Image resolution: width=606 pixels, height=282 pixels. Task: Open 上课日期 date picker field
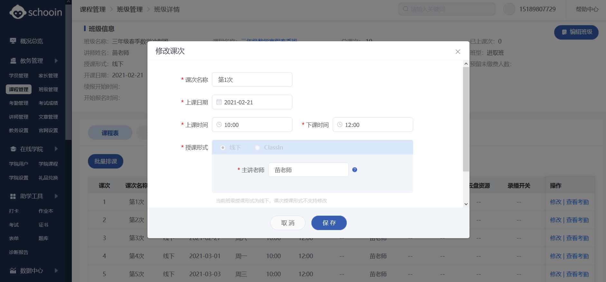point(252,102)
